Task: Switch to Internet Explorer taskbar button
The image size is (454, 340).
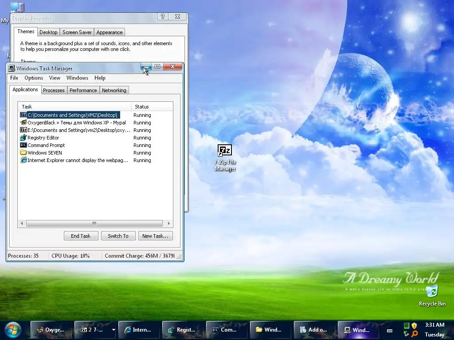Action: coord(139,329)
